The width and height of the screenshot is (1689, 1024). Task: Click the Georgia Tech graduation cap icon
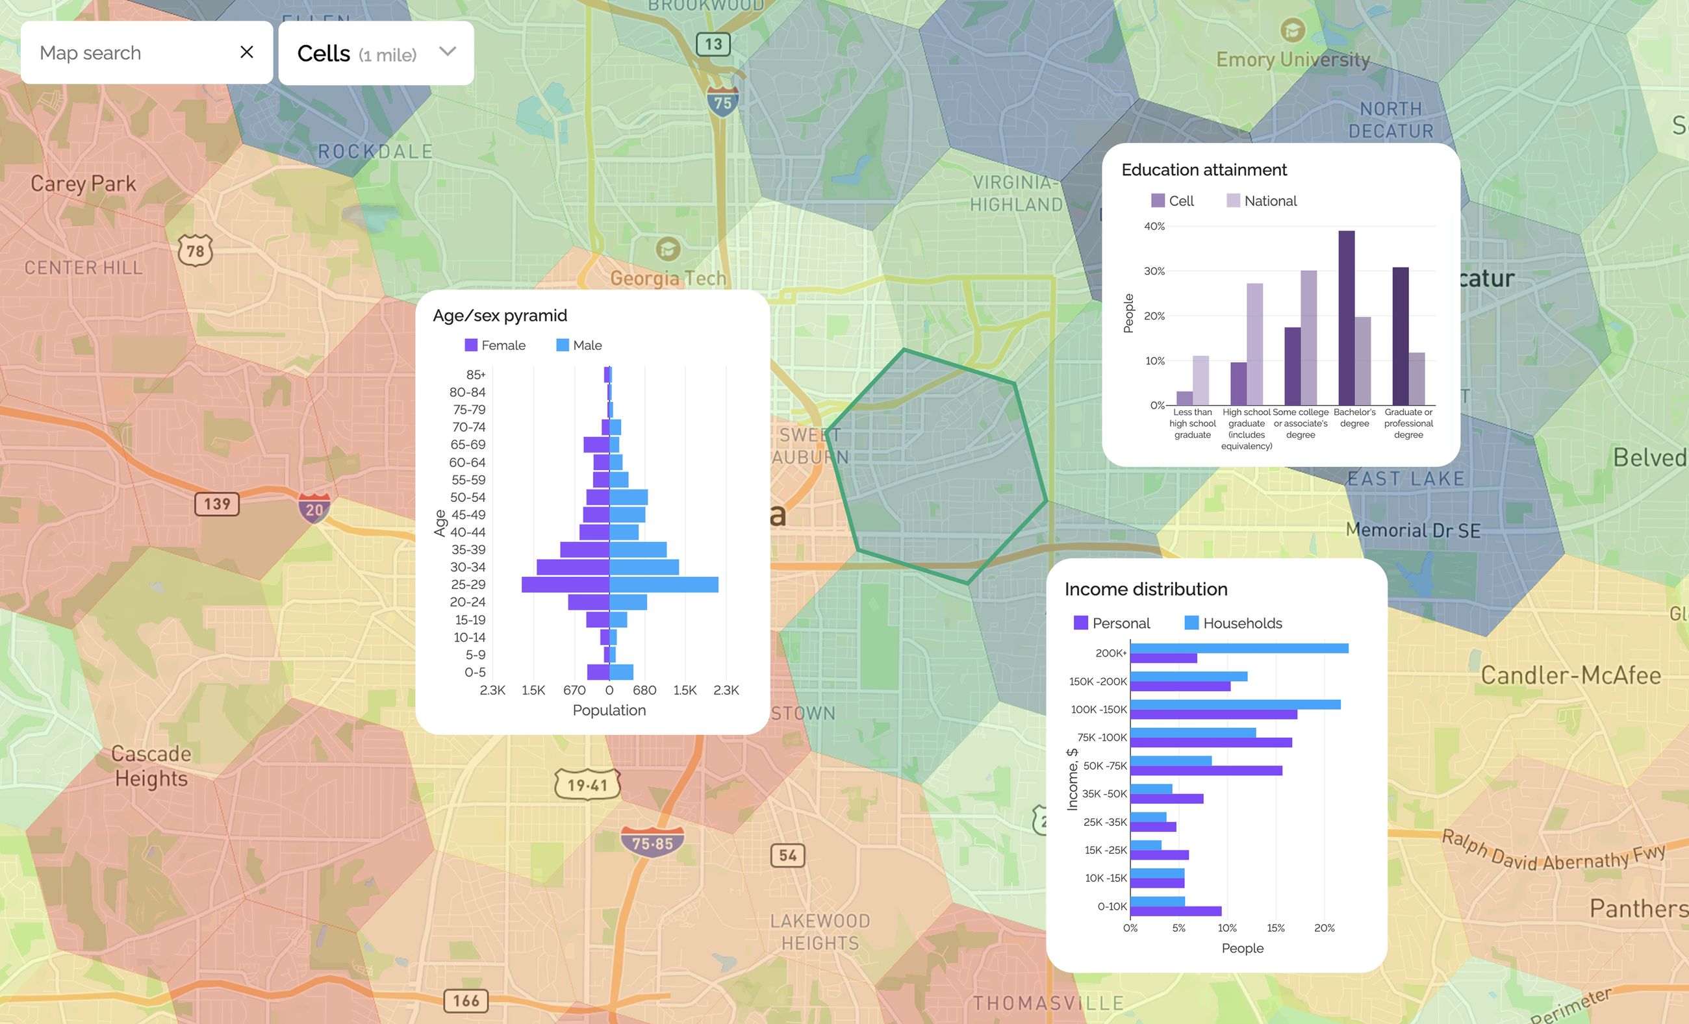click(668, 250)
